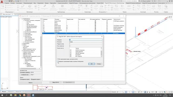Click the group list scrollbar thumb

(101, 53)
